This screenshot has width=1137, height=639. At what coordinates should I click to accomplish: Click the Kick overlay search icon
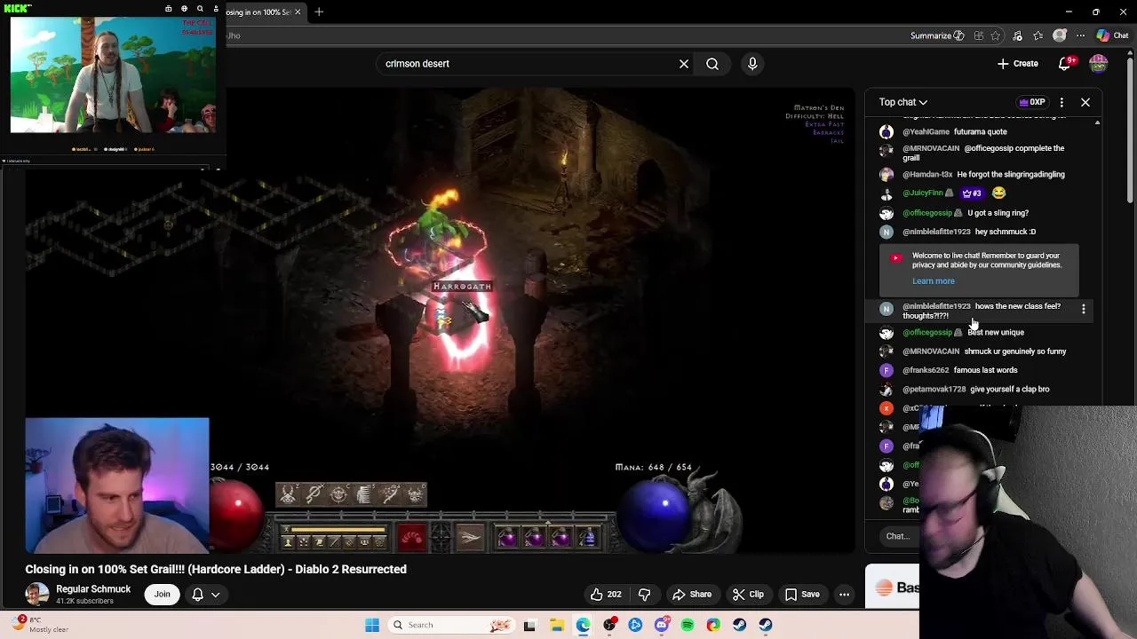(200, 9)
